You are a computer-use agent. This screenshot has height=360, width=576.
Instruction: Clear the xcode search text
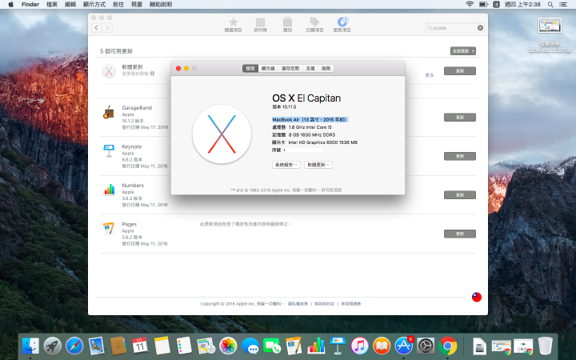pos(480,28)
